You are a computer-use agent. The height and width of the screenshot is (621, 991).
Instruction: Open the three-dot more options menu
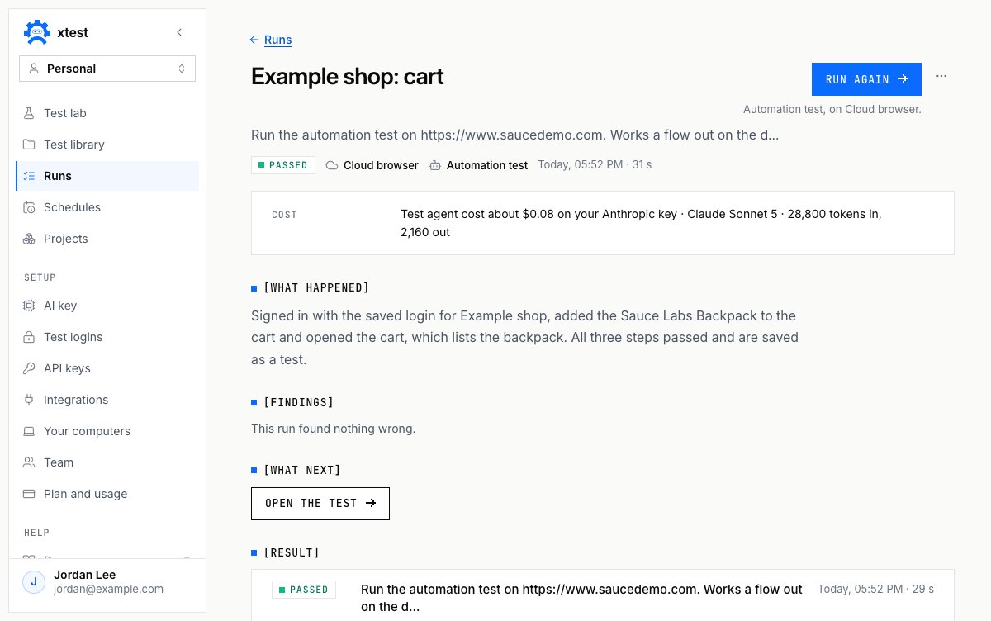[x=941, y=76]
